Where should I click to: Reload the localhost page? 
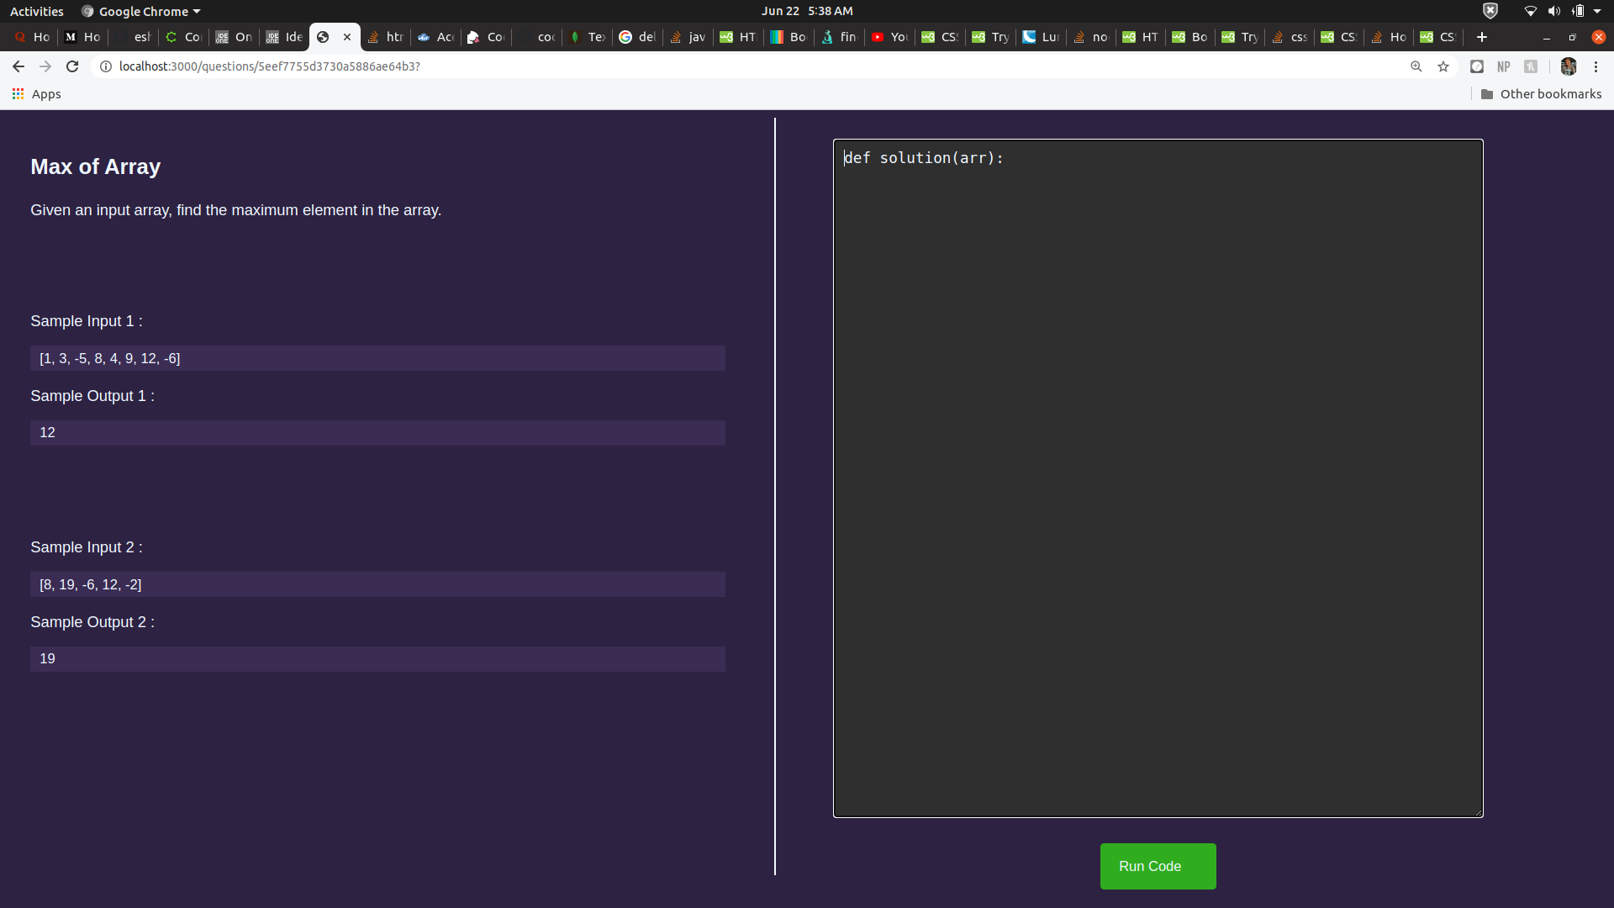click(x=72, y=66)
